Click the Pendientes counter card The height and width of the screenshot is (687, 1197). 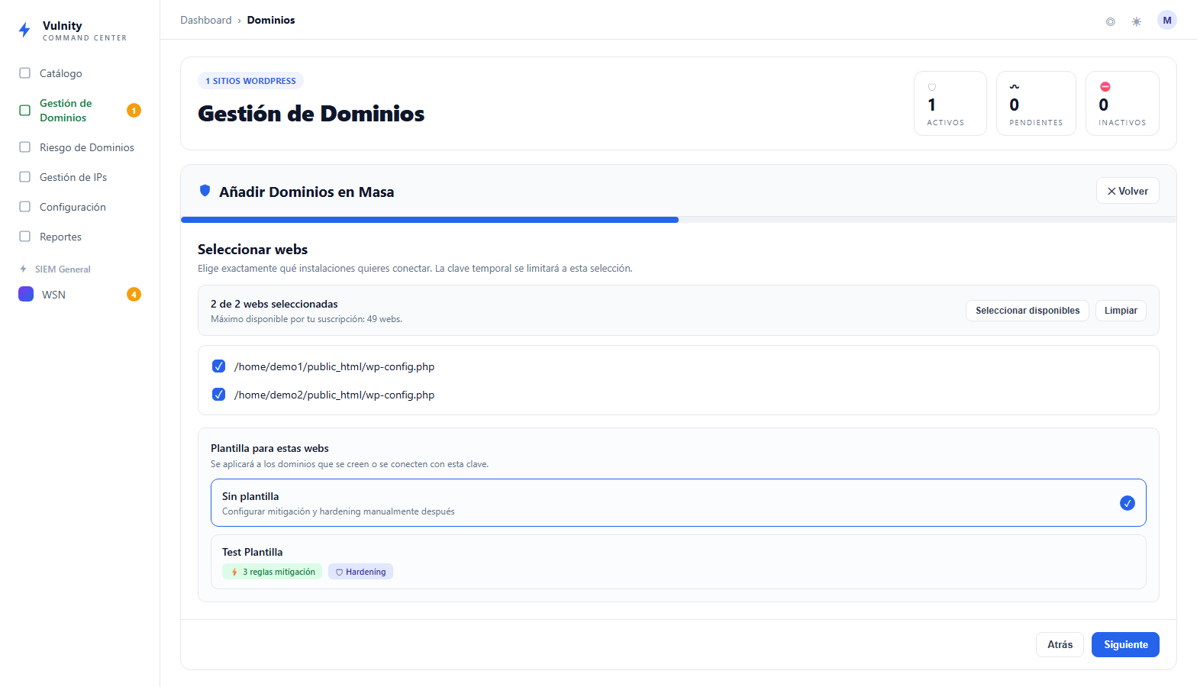click(x=1036, y=104)
